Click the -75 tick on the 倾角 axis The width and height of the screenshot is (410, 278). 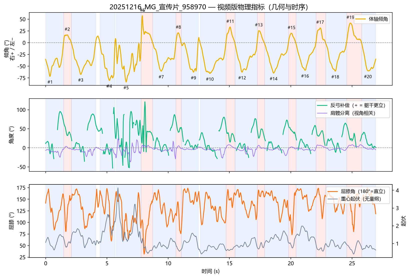point(21,78)
